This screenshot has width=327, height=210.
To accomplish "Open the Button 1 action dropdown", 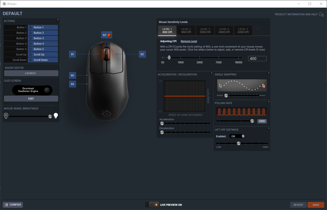I will click(43, 27).
